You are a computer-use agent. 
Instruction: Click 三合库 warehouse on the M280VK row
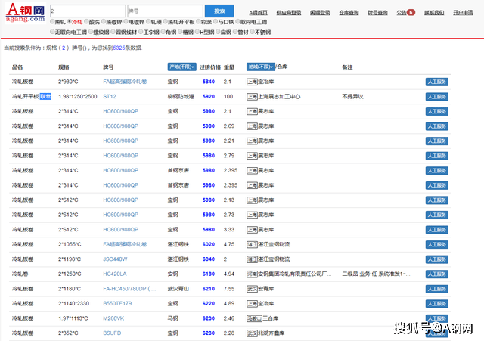[271, 318]
